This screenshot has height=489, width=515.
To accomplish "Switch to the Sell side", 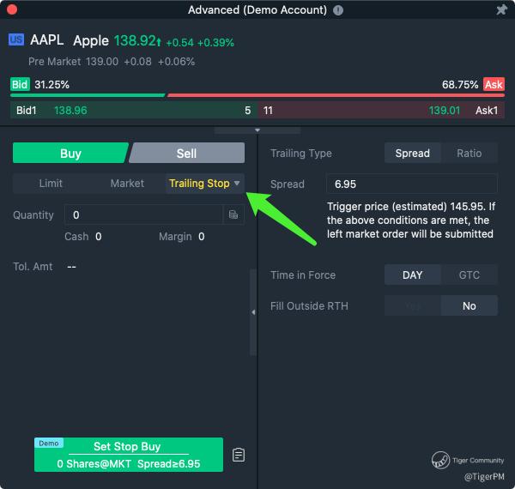I will [x=186, y=153].
